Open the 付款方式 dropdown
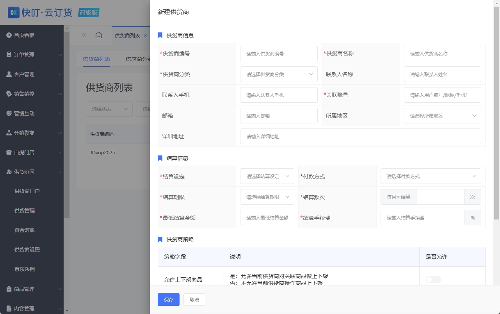Viewport: 500px width, 314px height. 431,176
